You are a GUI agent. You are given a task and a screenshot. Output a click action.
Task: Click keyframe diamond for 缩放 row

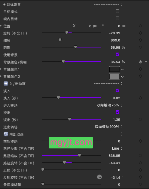(x=140, y=40)
